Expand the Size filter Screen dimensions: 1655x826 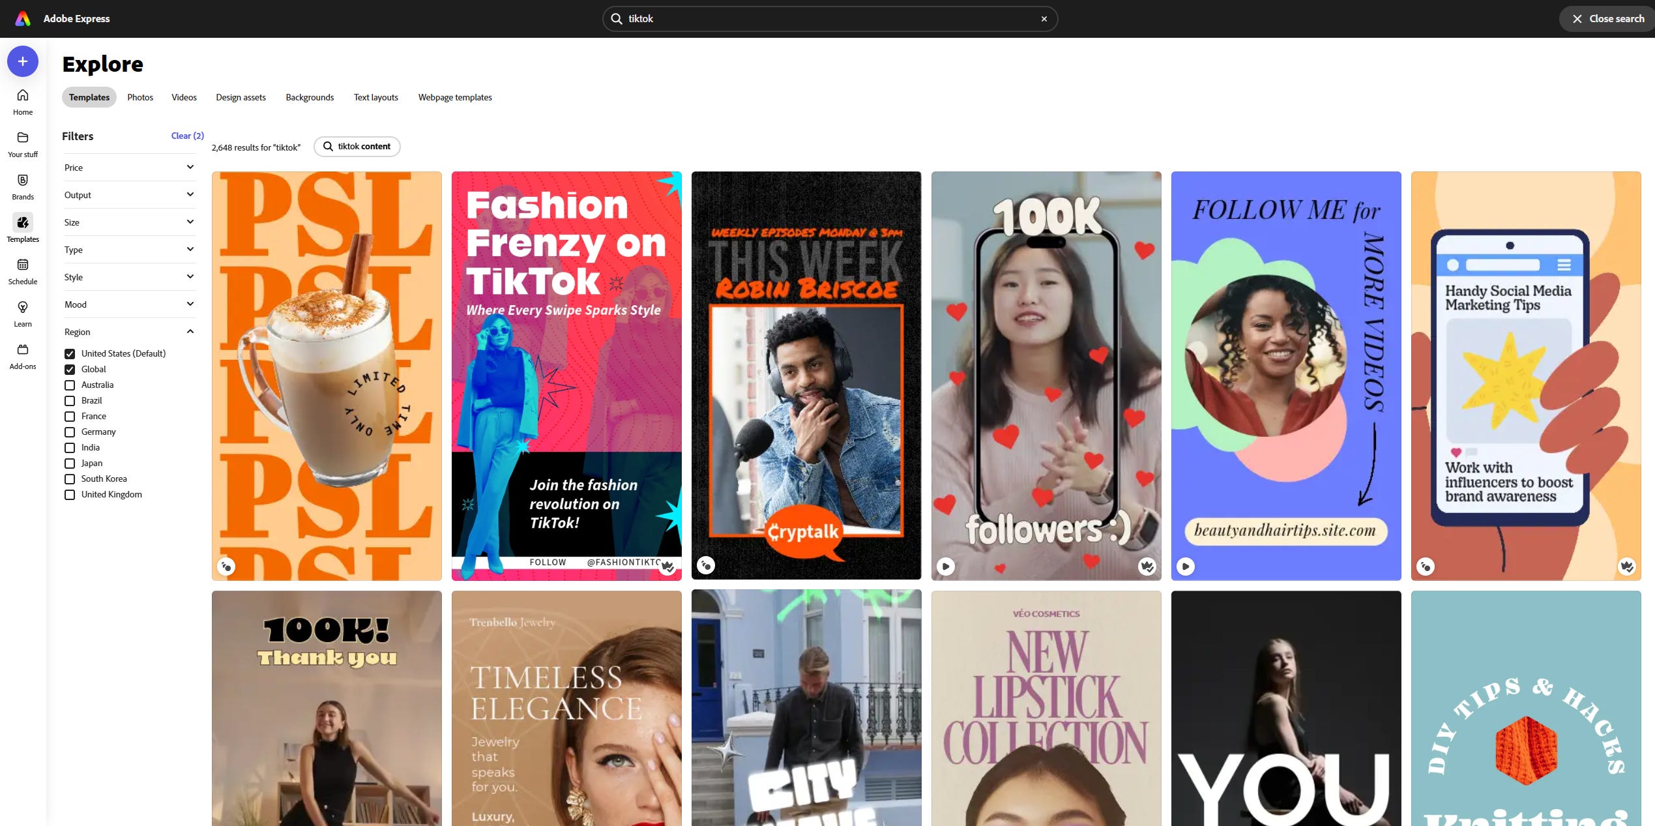(129, 222)
